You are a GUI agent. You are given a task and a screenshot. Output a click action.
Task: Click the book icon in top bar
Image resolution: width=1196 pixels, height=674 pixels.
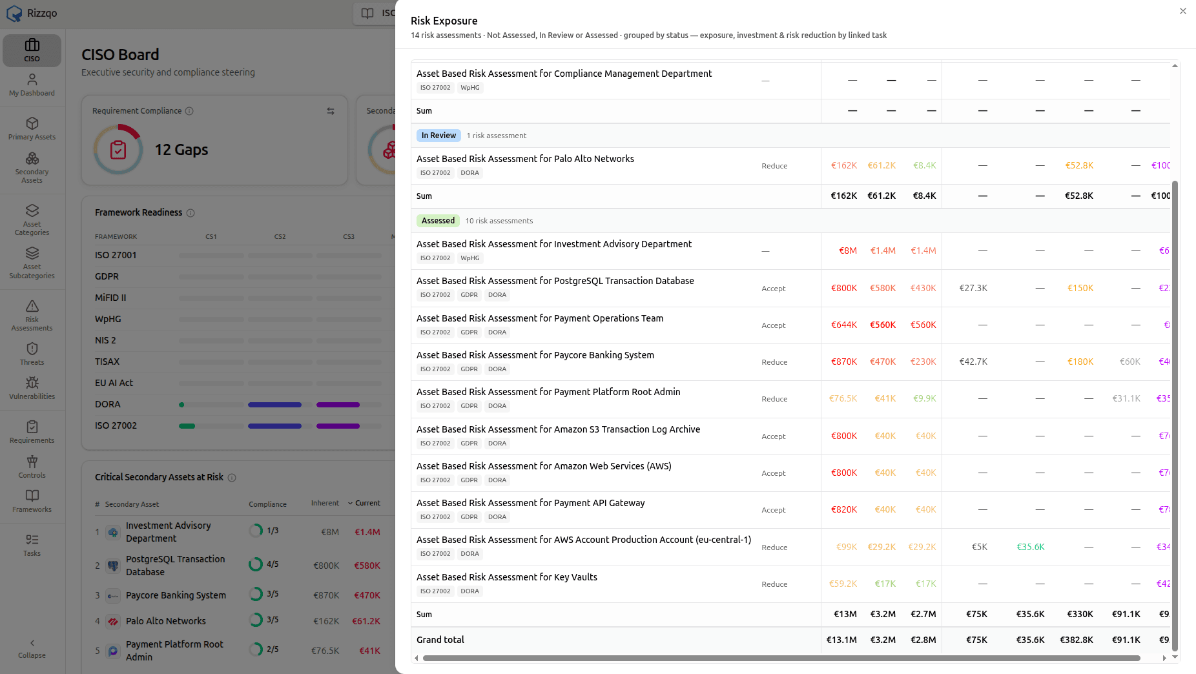pos(367,13)
